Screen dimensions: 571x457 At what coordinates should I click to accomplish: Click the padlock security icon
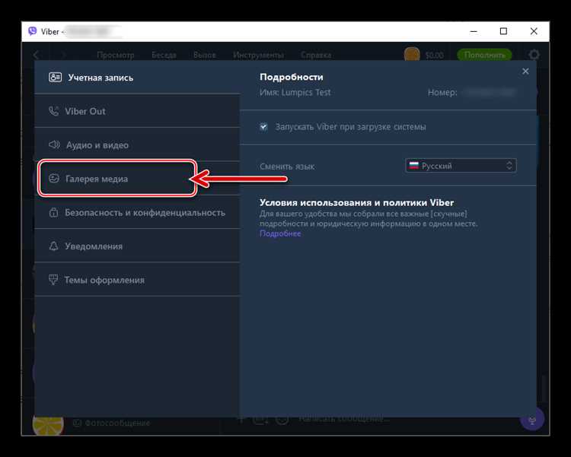coord(53,212)
